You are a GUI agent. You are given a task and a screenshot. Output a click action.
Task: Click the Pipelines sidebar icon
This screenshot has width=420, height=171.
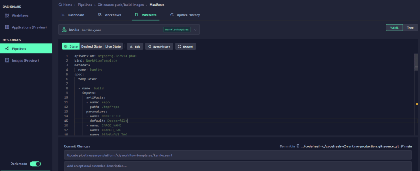pos(7,49)
